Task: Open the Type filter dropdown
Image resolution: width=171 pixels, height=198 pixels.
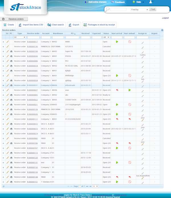Action: click(20, 37)
